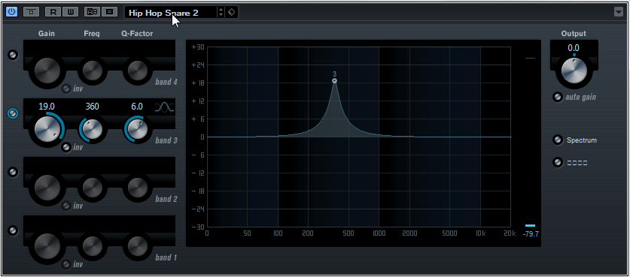Click the Output level knob
This screenshot has width=630, height=277.
(x=574, y=71)
